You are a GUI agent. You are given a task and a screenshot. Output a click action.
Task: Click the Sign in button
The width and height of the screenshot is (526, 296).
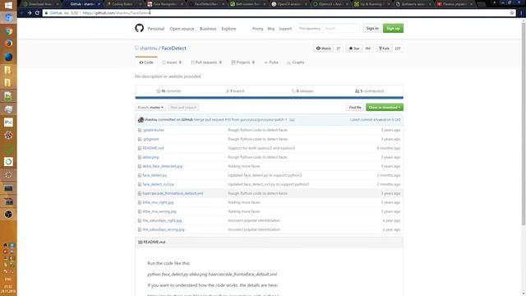[x=372, y=28]
